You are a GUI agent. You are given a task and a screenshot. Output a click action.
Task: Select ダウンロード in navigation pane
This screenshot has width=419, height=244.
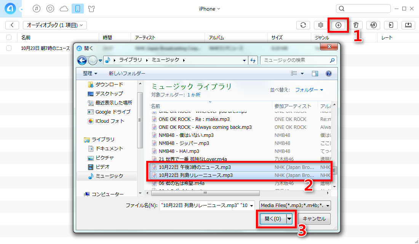tap(106, 85)
